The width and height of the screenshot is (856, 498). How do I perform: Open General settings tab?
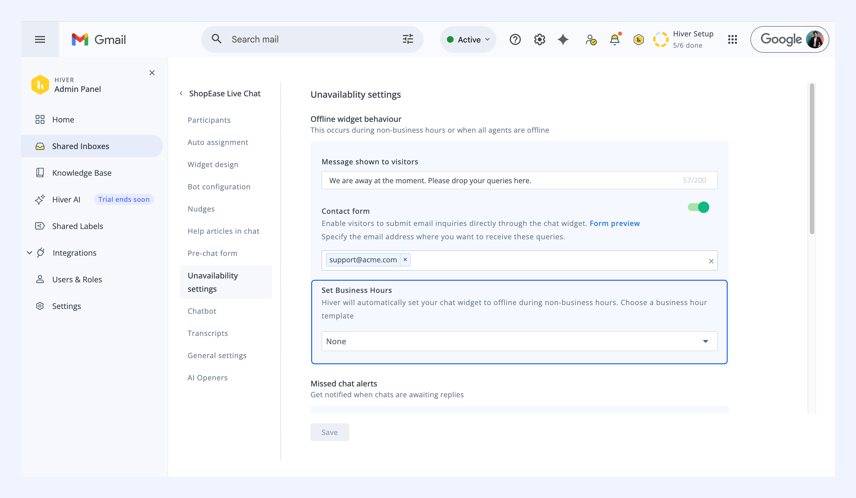(217, 355)
